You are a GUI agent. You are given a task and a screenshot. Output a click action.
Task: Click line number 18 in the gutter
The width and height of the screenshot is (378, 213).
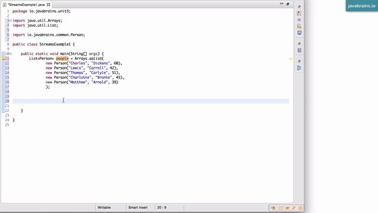click(7, 92)
